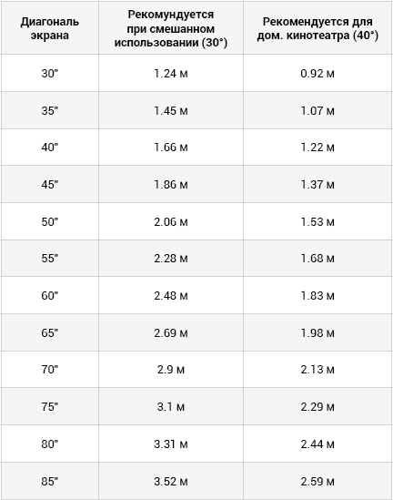This screenshot has width=393, height=500.
Task: Select the 'Рекомундуется при смешанном использовании' header
Action: pos(171,28)
